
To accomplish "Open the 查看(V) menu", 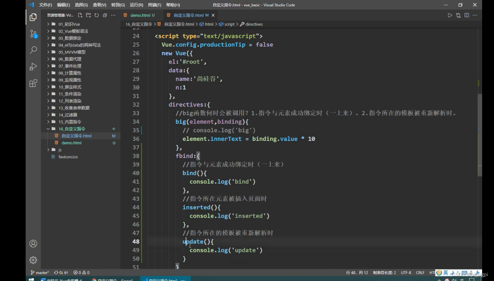I will pos(100,5).
